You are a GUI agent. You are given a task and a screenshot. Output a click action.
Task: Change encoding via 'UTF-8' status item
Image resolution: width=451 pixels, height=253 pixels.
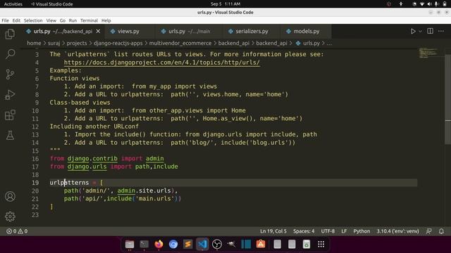(x=328, y=231)
